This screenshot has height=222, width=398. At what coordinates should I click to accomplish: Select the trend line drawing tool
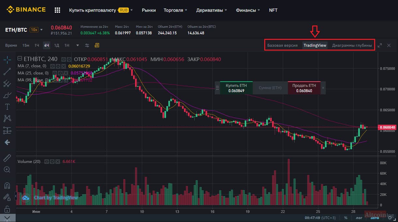7,71
